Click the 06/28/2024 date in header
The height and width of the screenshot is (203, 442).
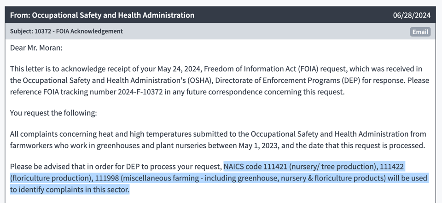[412, 15]
